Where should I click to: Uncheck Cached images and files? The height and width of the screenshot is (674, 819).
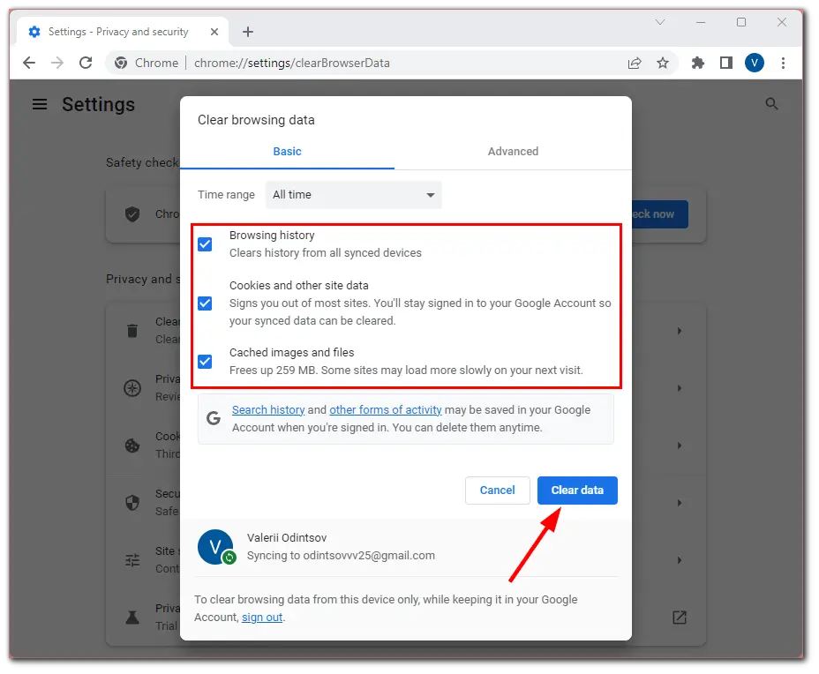point(205,362)
